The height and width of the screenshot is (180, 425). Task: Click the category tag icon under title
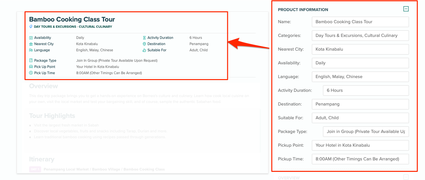pyautogui.click(x=31, y=27)
